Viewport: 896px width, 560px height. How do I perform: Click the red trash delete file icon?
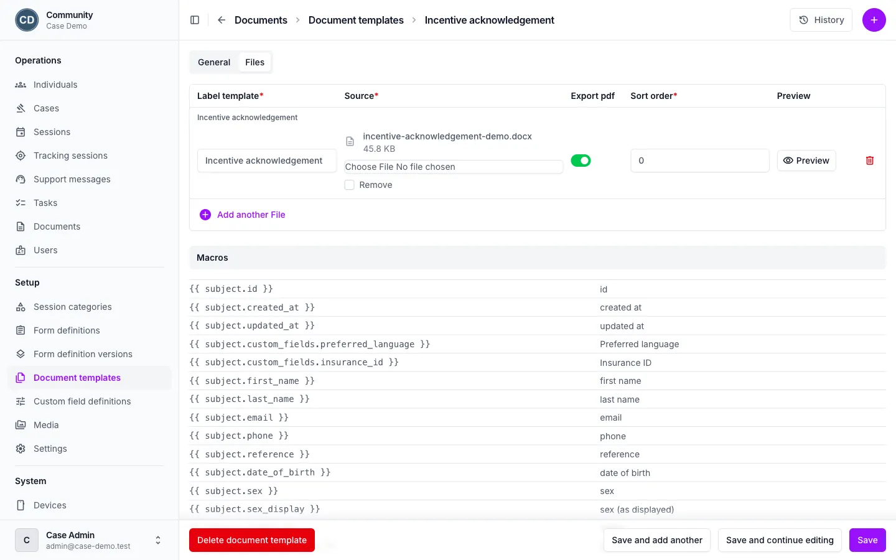point(869,161)
